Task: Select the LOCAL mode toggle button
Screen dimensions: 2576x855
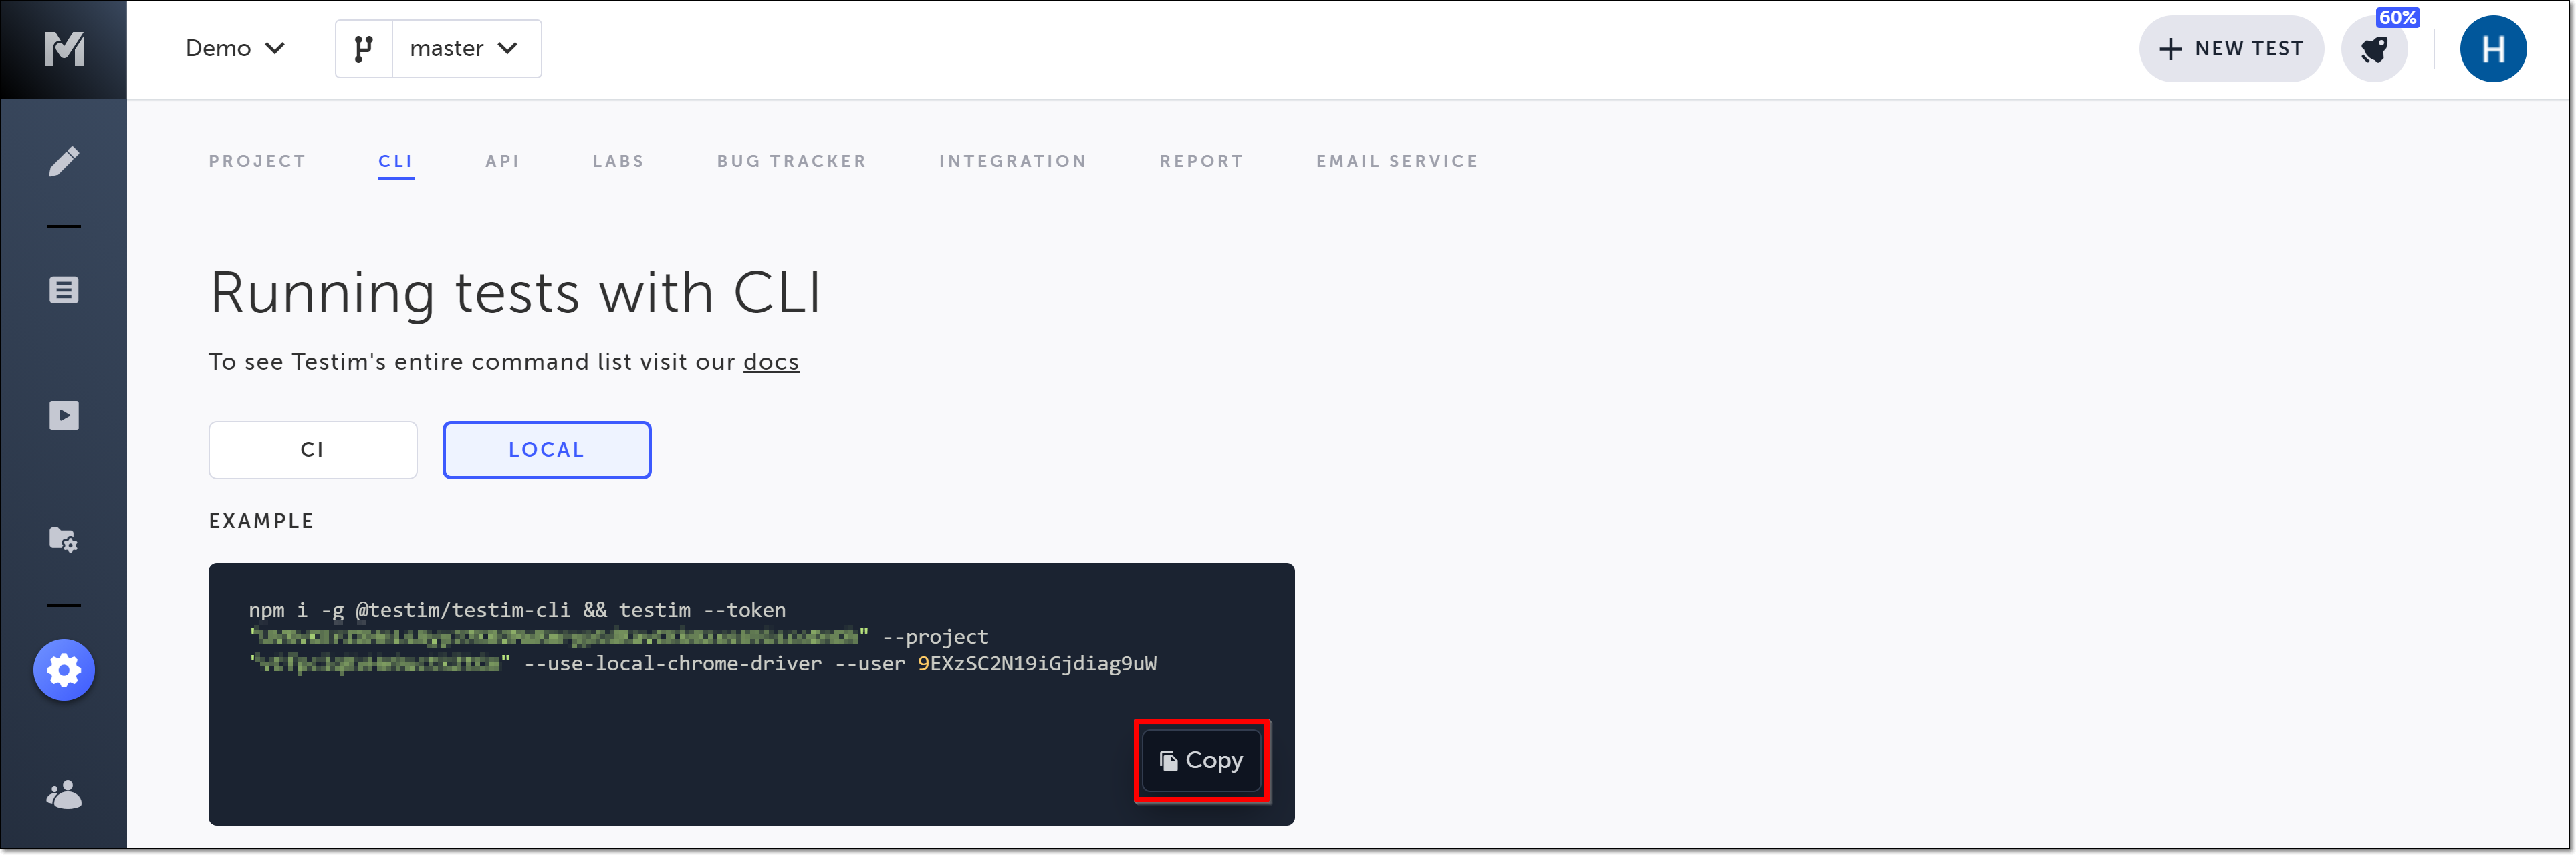Action: [546, 450]
